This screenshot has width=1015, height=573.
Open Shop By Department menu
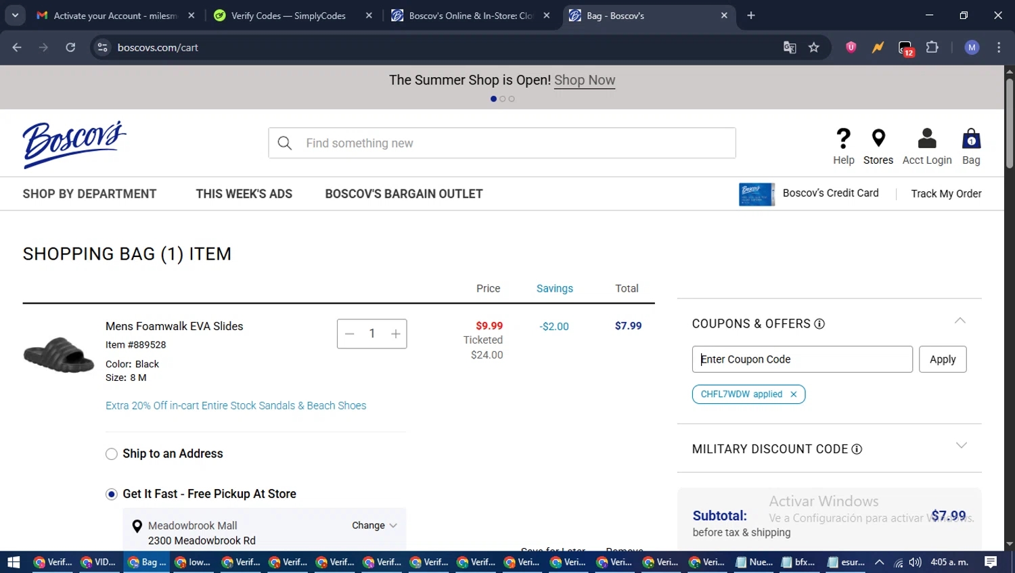(x=89, y=194)
